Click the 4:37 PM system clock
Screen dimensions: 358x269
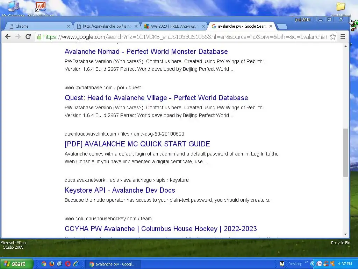345,264
